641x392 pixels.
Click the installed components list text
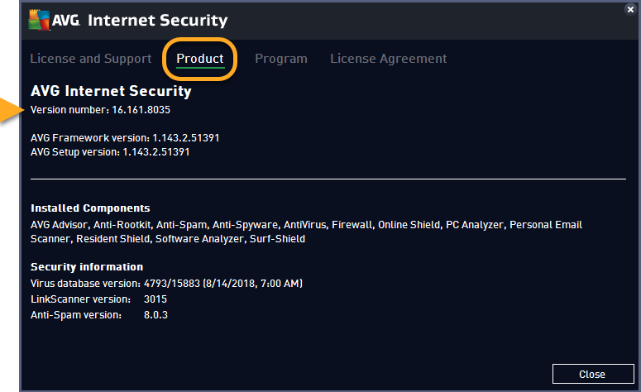coord(306,232)
